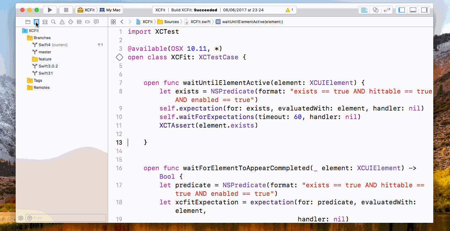The height and width of the screenshot is (231, 450).
Task: Open the Search navigator
Action: [53, 22]
